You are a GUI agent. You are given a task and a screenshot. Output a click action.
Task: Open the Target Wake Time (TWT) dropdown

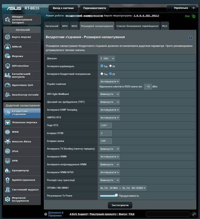pos(109,102)
